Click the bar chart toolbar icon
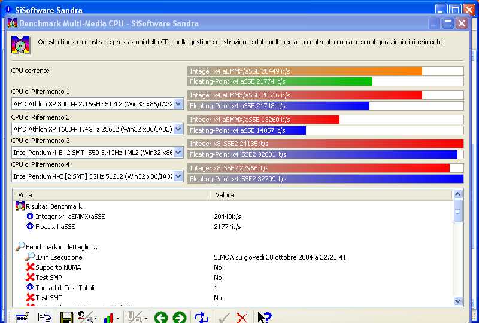 (109, 318)
